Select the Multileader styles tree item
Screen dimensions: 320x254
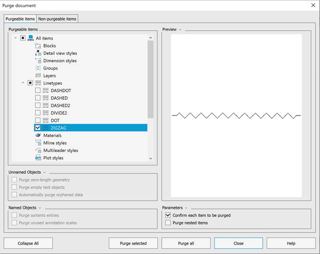point(61,151)
